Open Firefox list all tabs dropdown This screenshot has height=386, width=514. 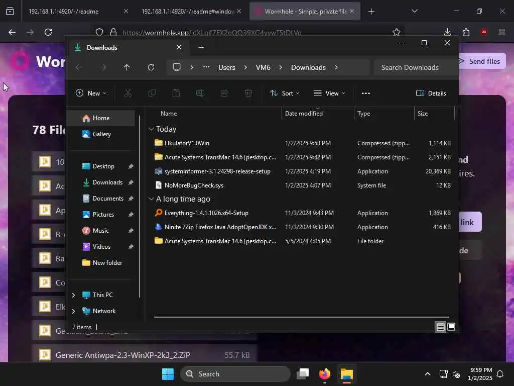click(x=415, y=12)
